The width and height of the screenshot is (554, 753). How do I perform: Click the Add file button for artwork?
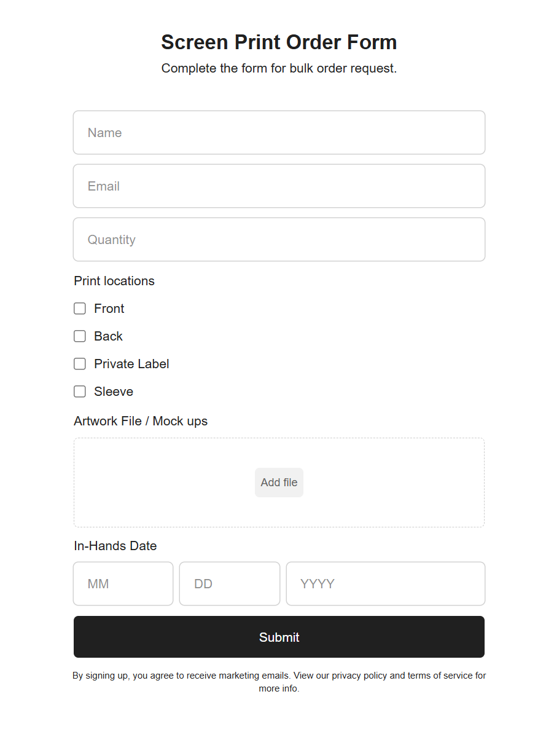279,482
